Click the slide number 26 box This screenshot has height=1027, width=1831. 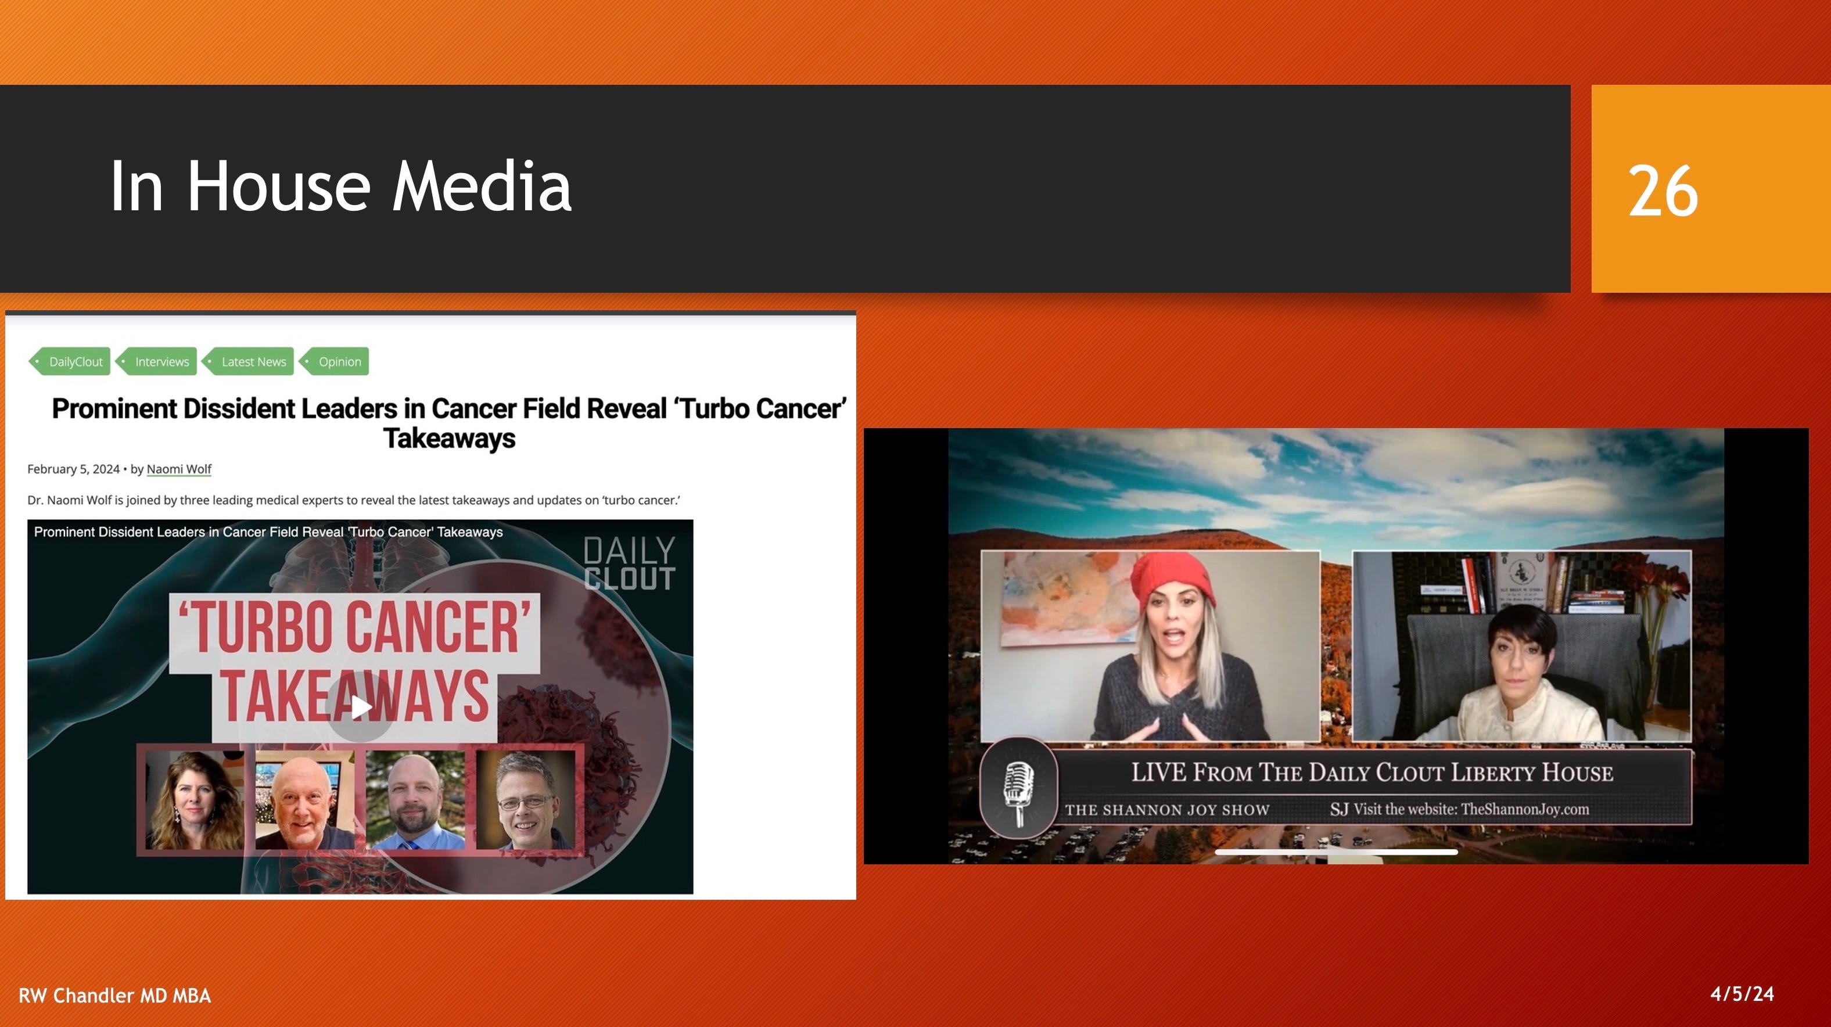pyautogui.click(x=1711, y=188)
